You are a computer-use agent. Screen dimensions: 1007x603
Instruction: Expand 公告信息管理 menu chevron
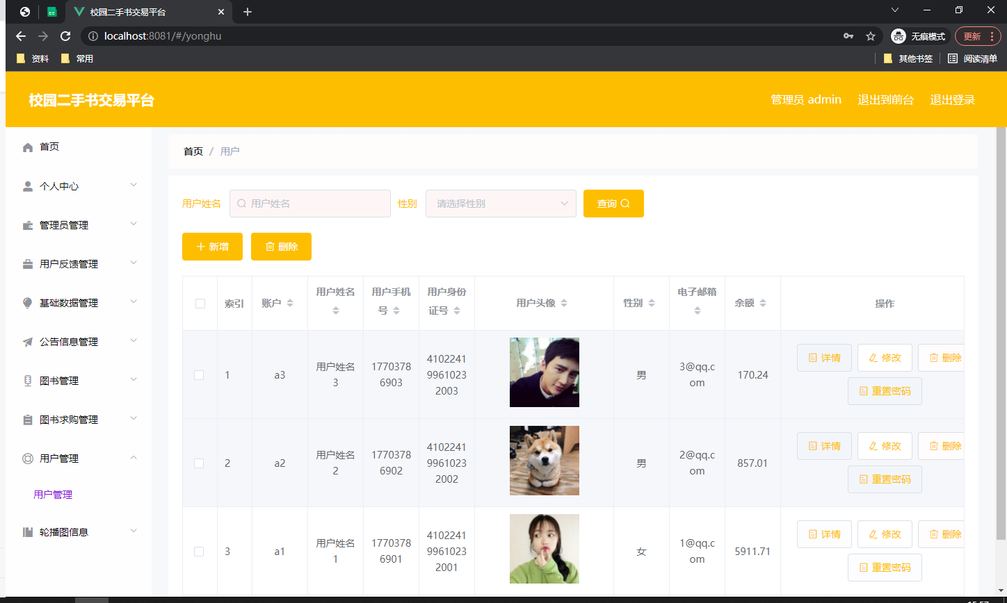point(134,340)
